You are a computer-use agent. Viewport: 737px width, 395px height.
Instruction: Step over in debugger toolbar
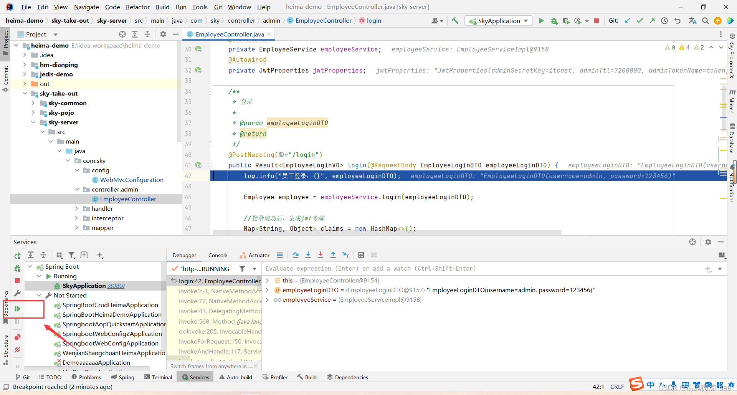pyautogui.click(x=295, y=255)
